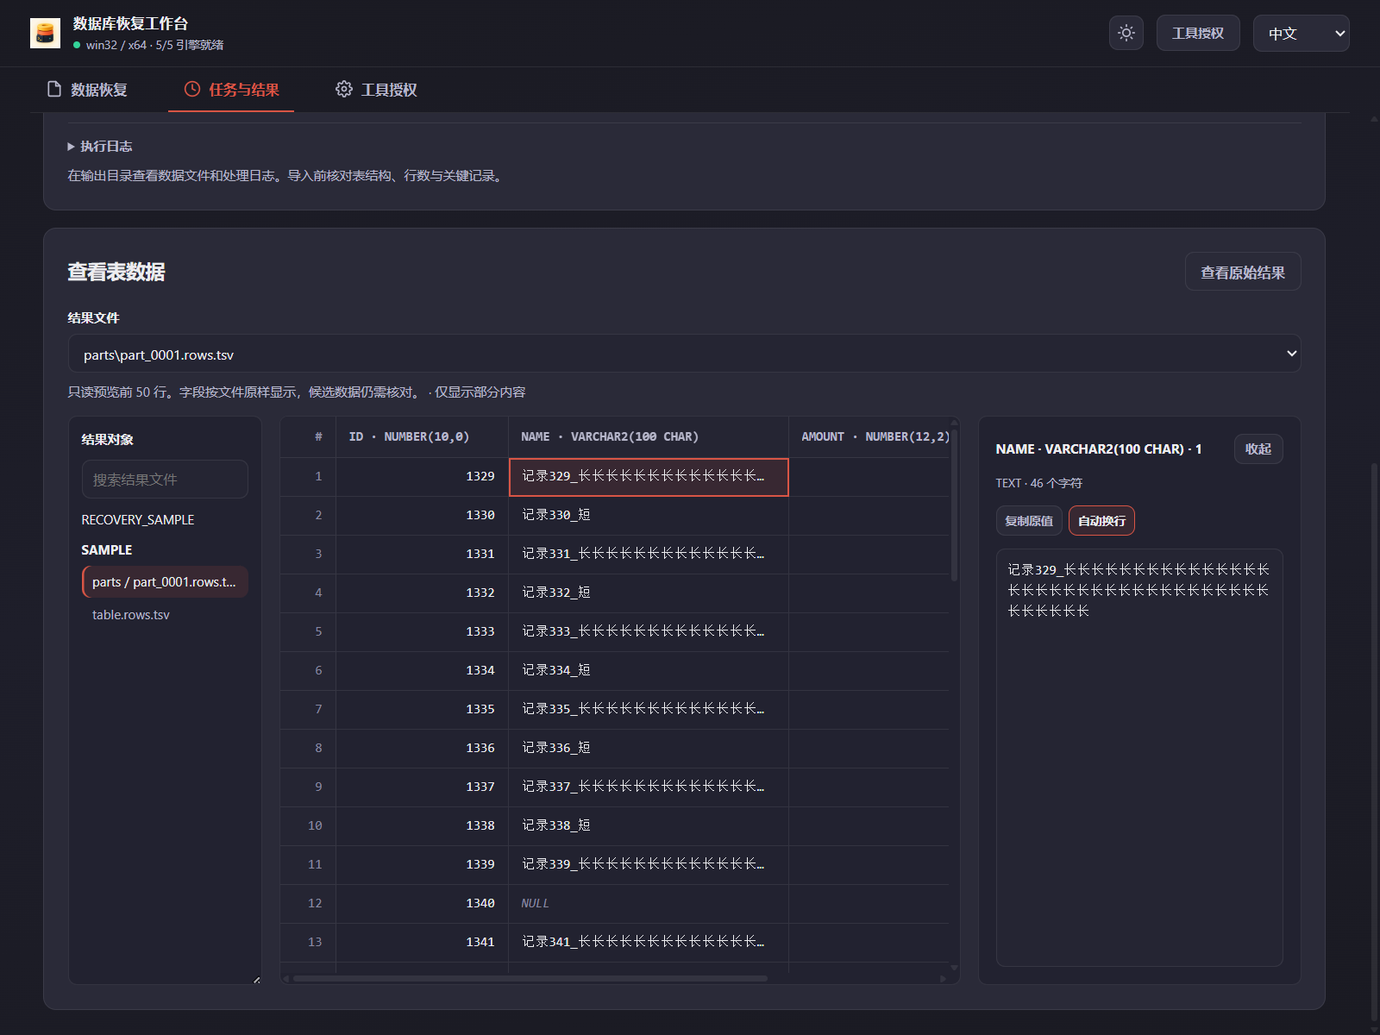Click the 查看表数据 heading

tap(116, 272)
